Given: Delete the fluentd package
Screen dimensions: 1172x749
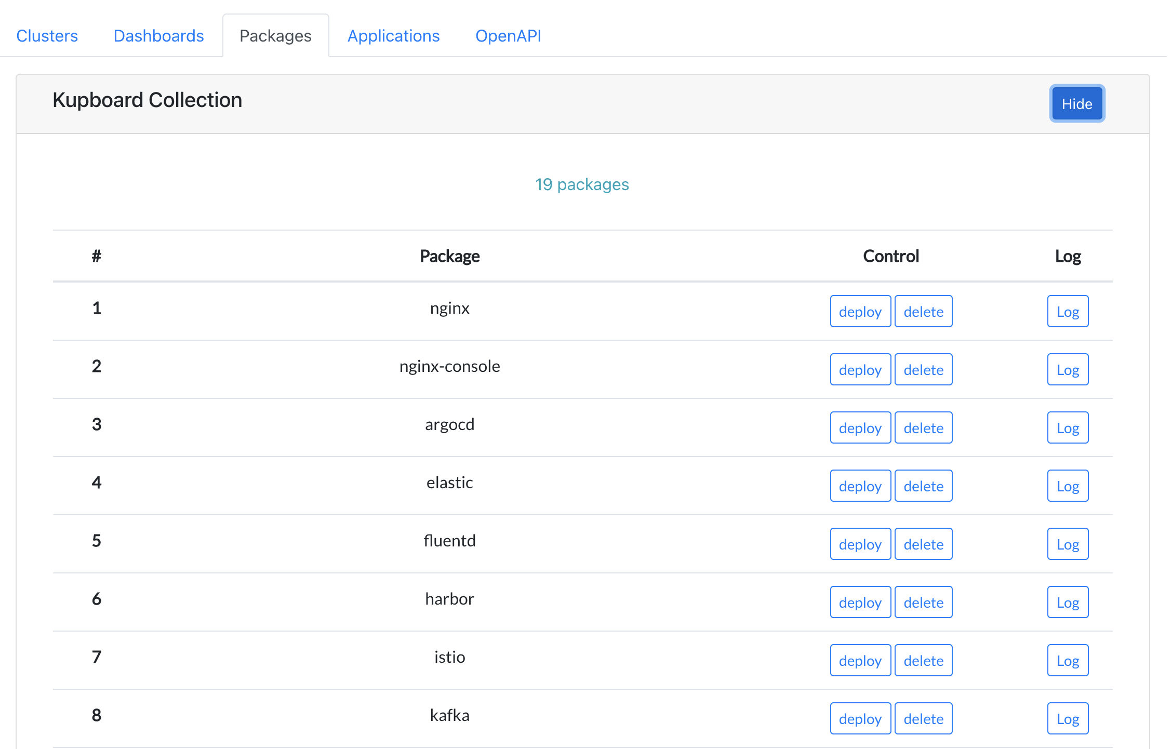Looking at the screenshot, I should point(924,544).
